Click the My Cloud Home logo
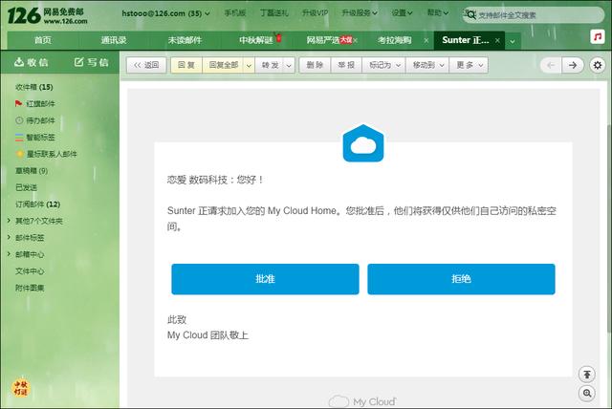 tap(363, 143)
